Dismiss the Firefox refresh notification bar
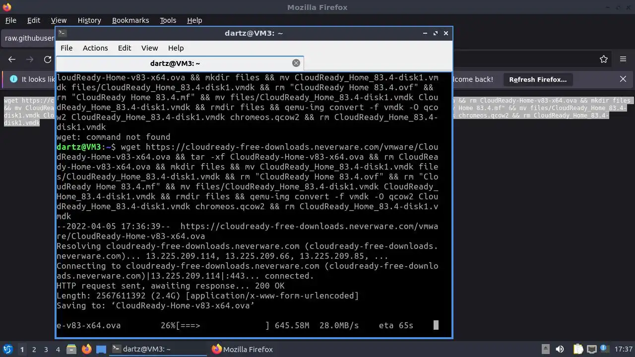The width and height of the screenshot is (635, 357). [623, 79]
